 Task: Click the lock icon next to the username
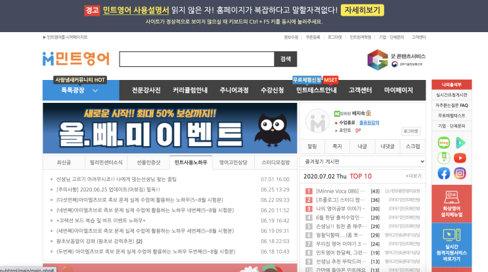(x=368, y=113)
